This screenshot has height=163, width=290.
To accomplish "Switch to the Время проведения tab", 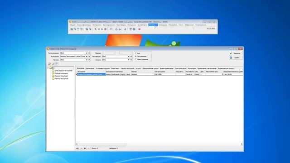I will coord(167,68).
